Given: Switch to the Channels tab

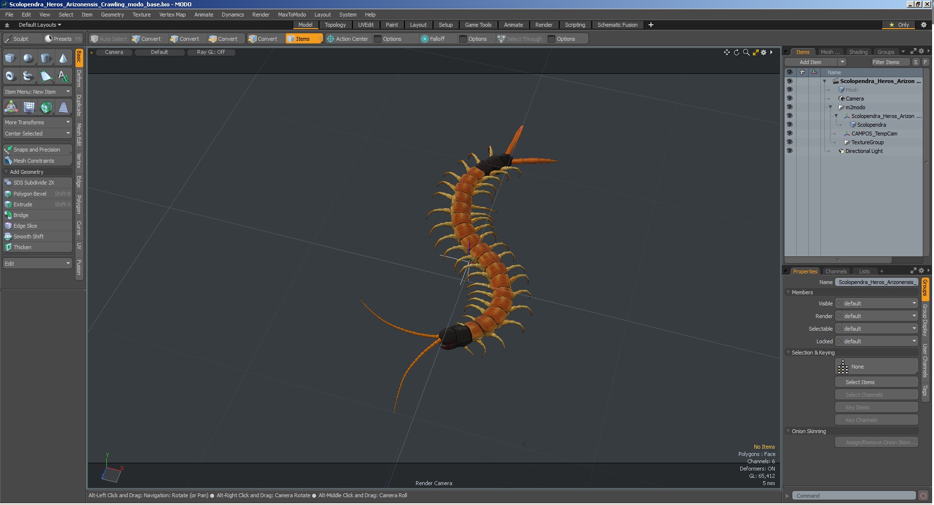Looking at the screenshot, I should coord(836,271).
